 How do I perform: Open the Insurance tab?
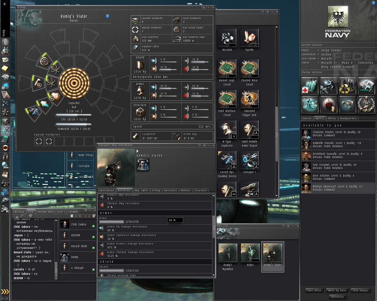pos(201,190)
